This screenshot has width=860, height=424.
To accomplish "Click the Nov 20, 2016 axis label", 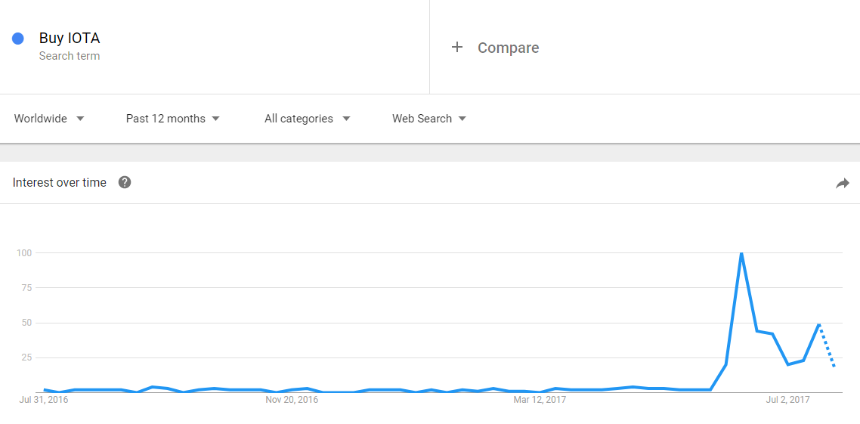I will (292, 400).
